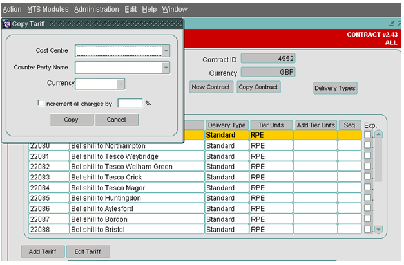The image size is (404, 265).
Task: Click the Contract ID field showing 4952
Action: coord(268,59)
